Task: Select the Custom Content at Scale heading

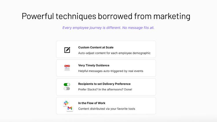Action: tap(96, 47)
